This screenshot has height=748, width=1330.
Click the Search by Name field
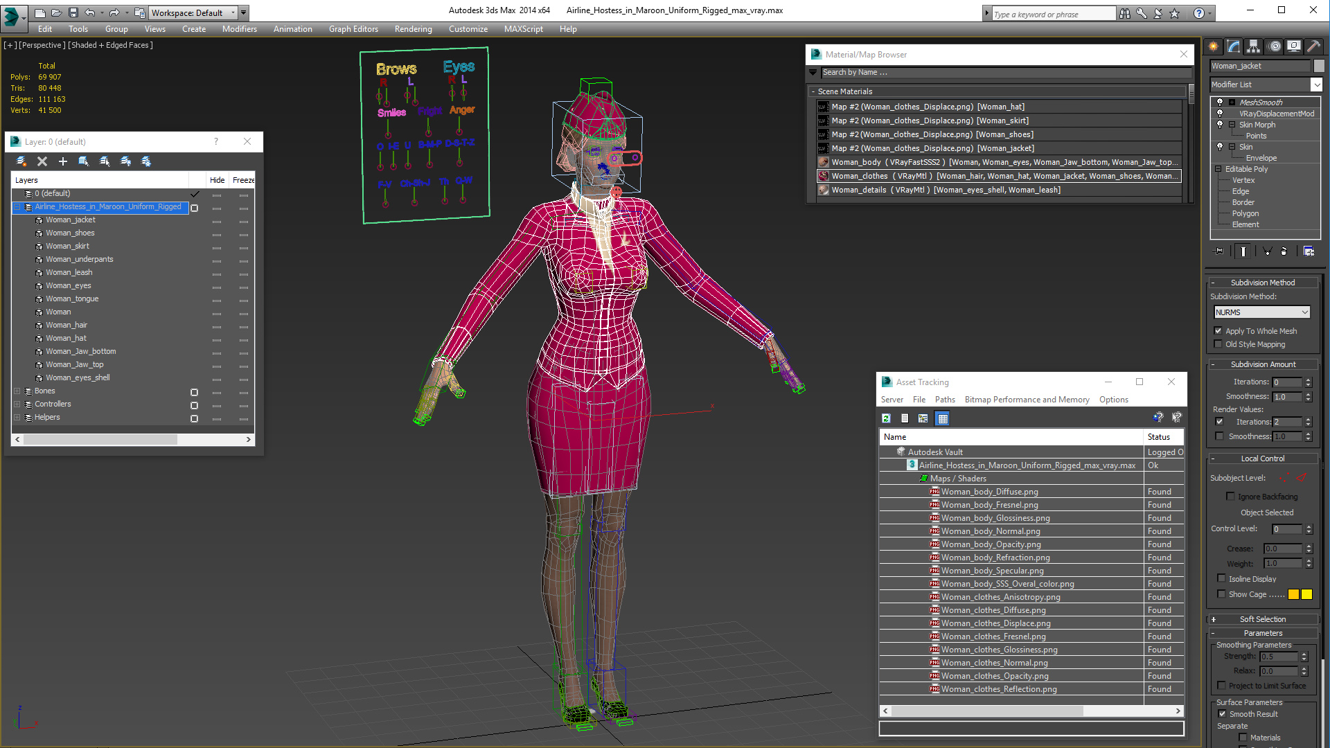(x=1006, y=73)
